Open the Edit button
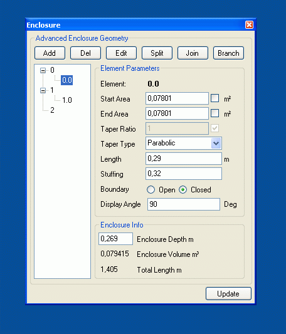The width and height of the screenshot is (286, 334). point(121,53)
